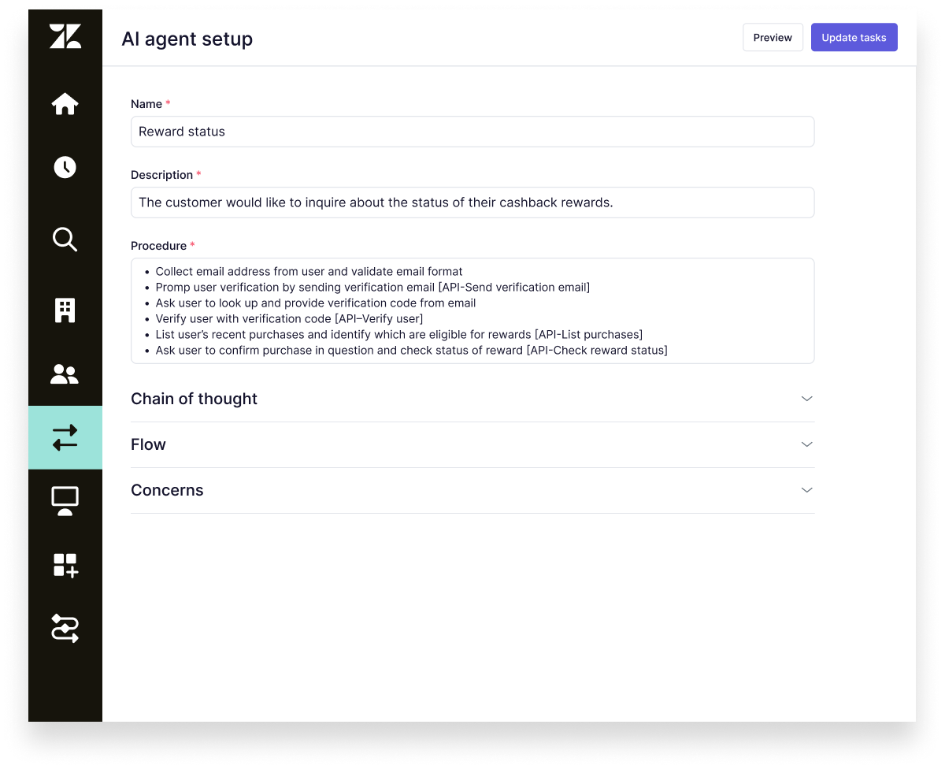945x769 pixels.
Task: Open the clock history icon
Action: click(x=65, y=167)
